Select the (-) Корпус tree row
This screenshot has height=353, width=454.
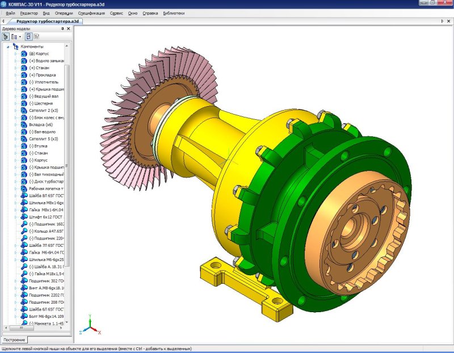click(x=34, y=160)
